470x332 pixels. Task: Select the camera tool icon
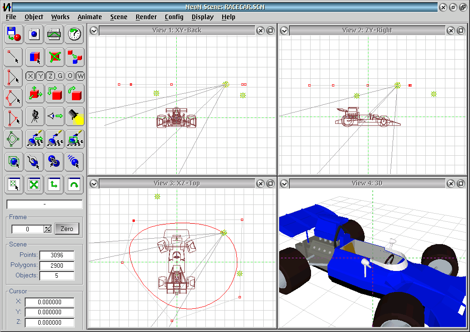pos(35,116)
